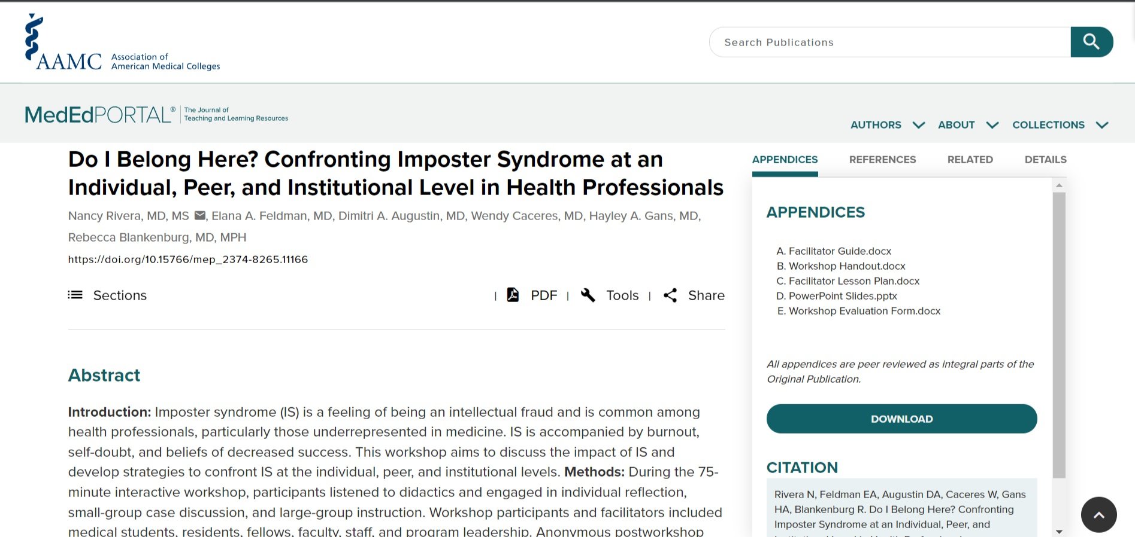
Task: Click in the Search Publications field
Action: [890, 42]
